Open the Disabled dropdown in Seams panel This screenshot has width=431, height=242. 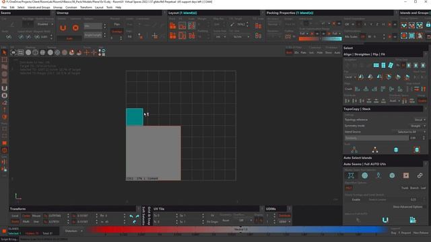[x=44, y=24]
